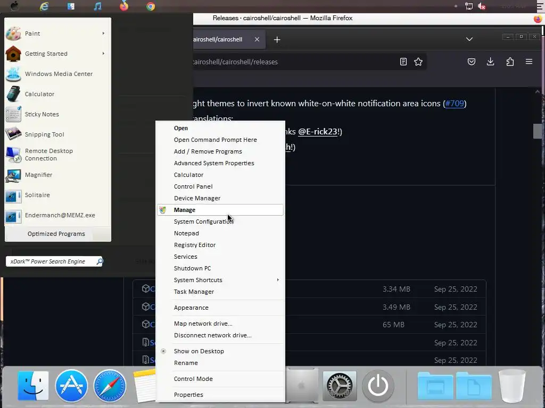Screen dimensions: 545x408
Task: Open Firefox downloads panel
Action: pyautogui.click(x=490, y=62)
